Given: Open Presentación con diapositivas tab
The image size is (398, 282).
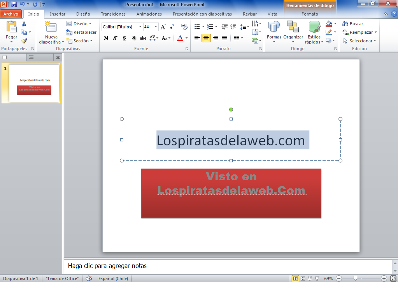Looking at the screenshot, I should pyautogui.click(x=202, y=14).
